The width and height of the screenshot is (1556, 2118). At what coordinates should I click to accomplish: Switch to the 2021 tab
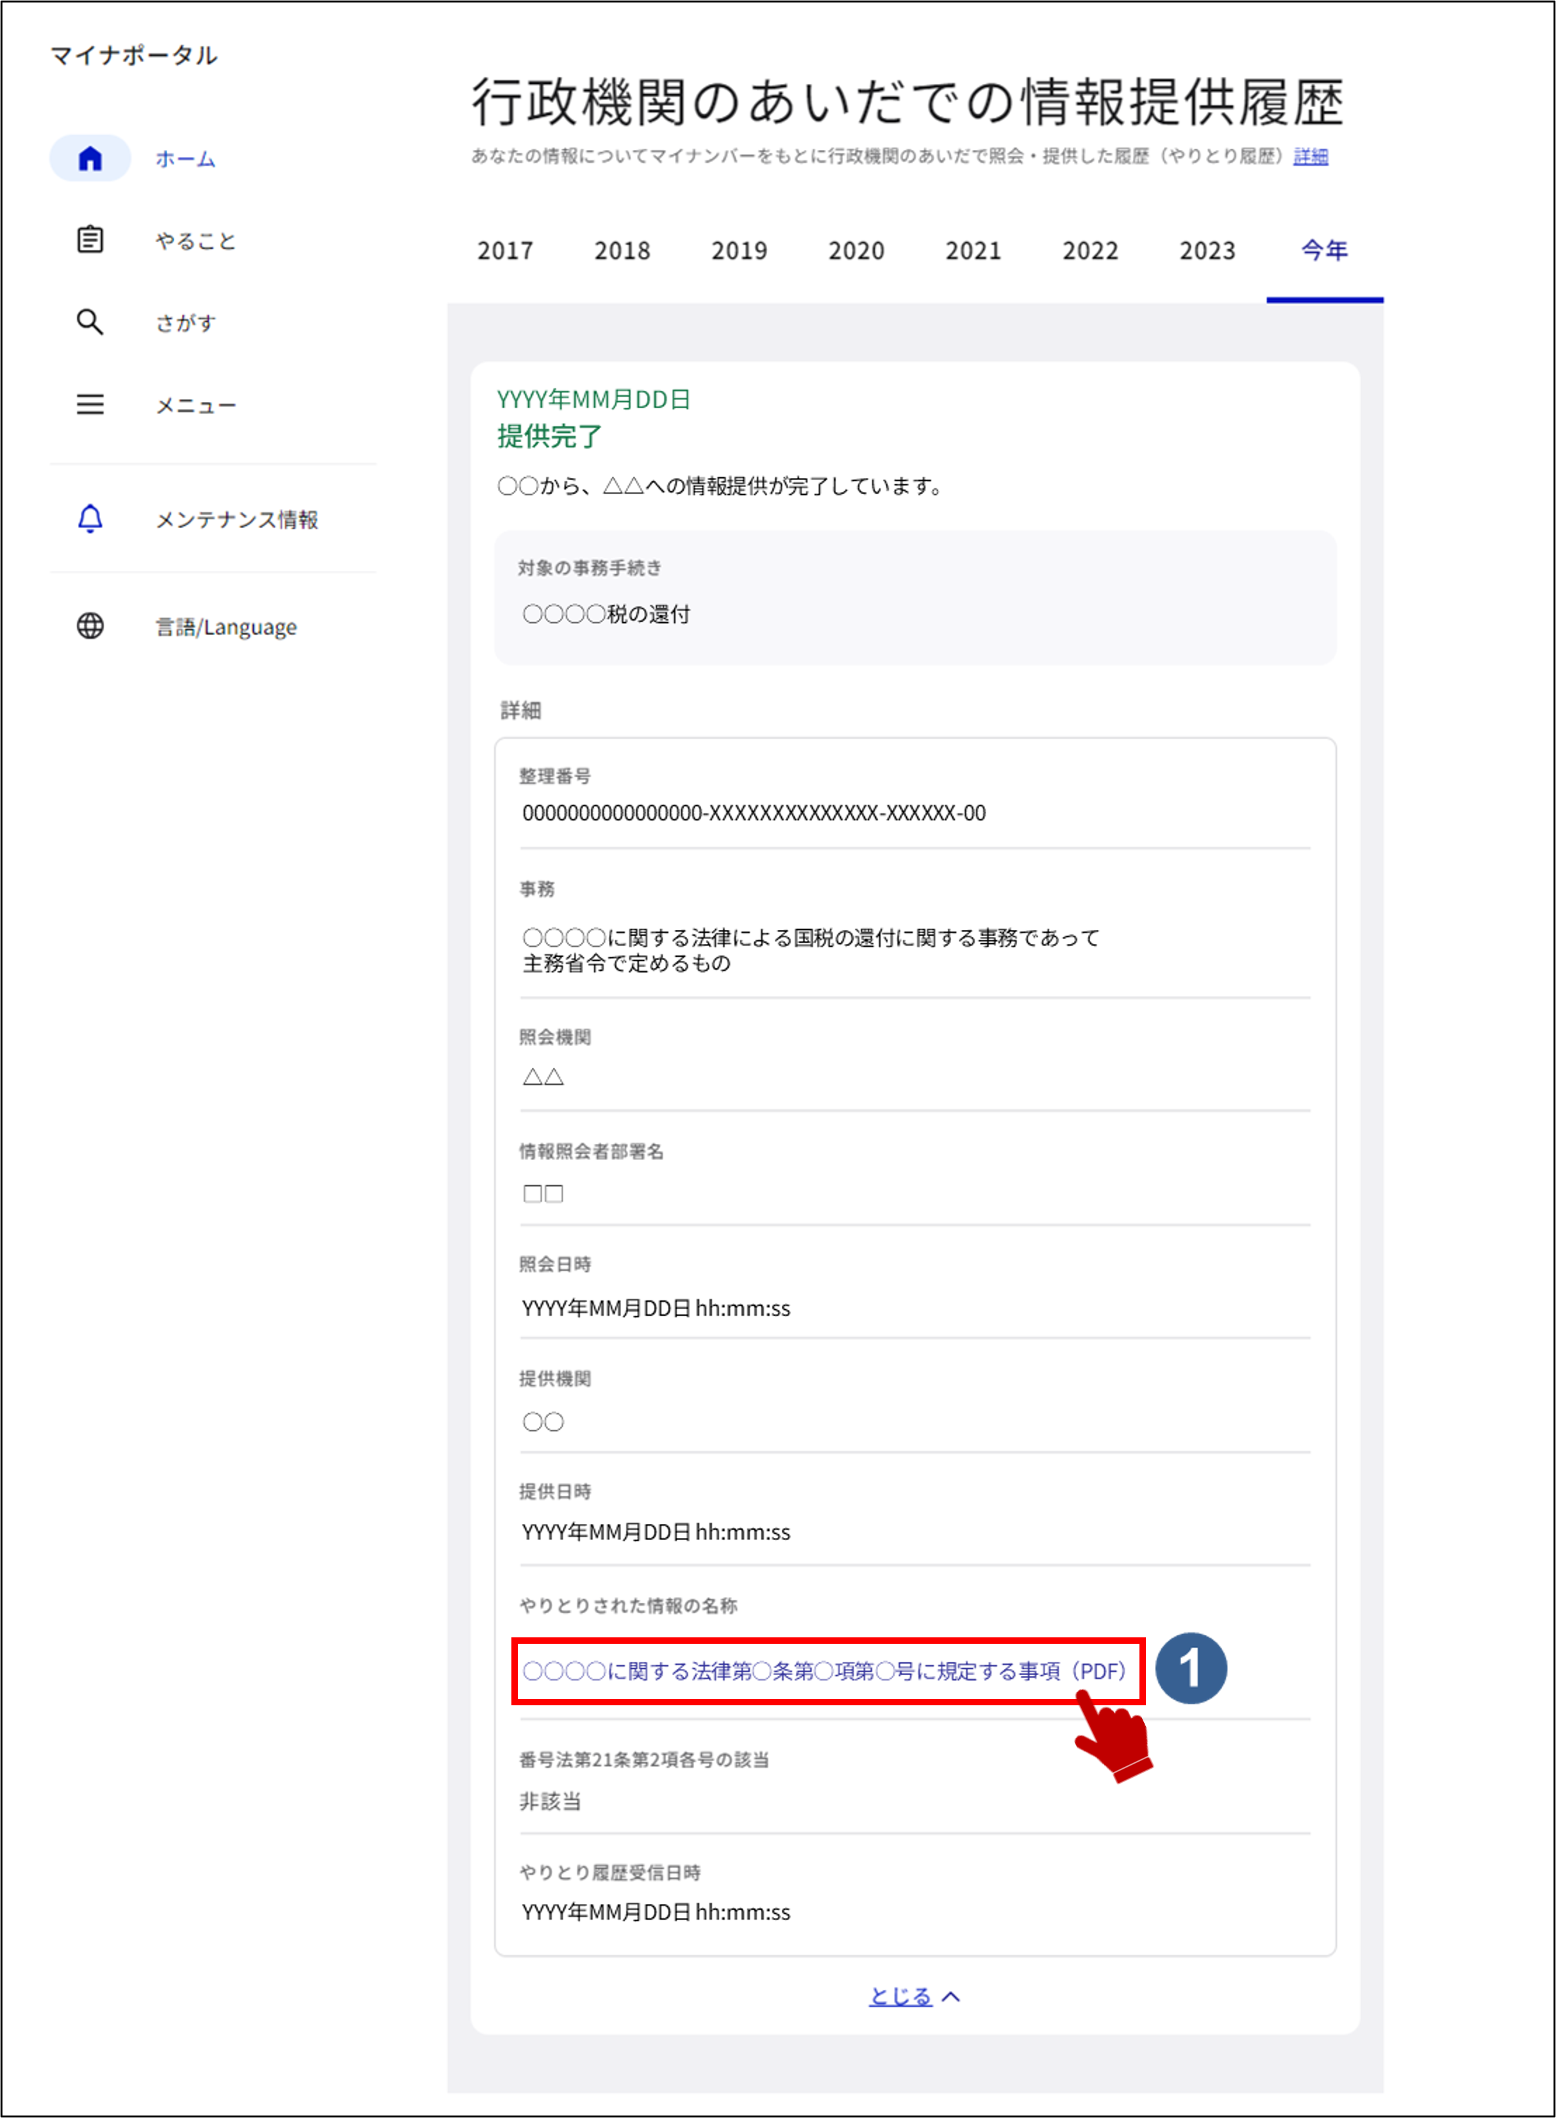coord(973,251)
